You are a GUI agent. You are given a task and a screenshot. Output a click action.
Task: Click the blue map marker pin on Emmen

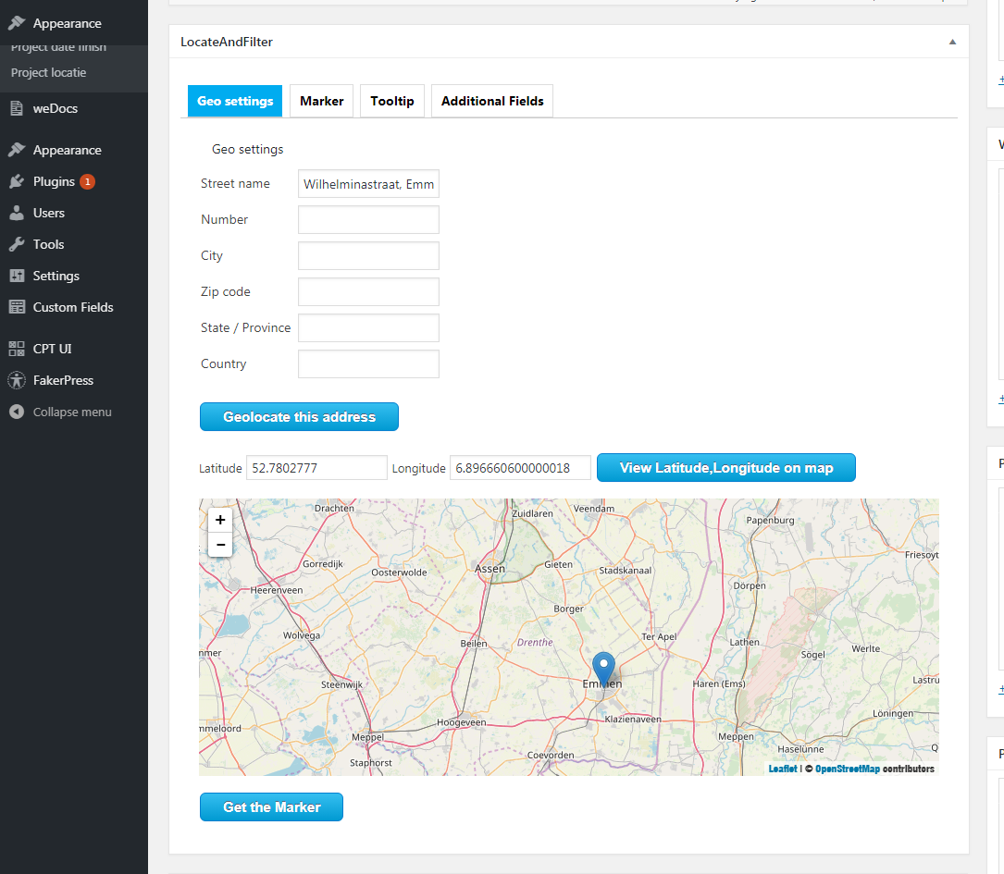pyautogui.click(x=603, y=668)
